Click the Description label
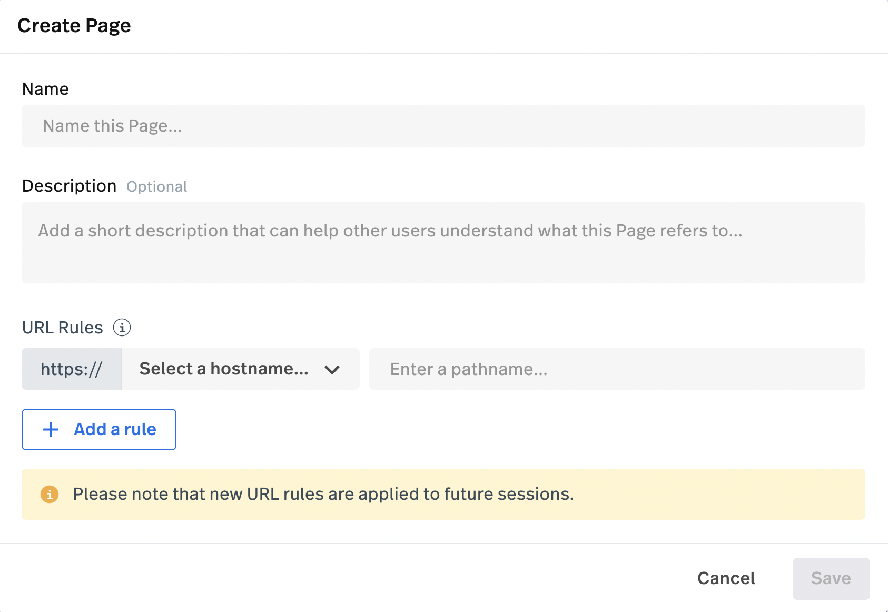This screenshot has height=612, width=888. (69, 186)
